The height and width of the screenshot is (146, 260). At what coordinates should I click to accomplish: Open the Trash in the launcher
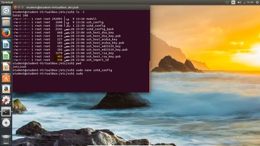(6, 140)
